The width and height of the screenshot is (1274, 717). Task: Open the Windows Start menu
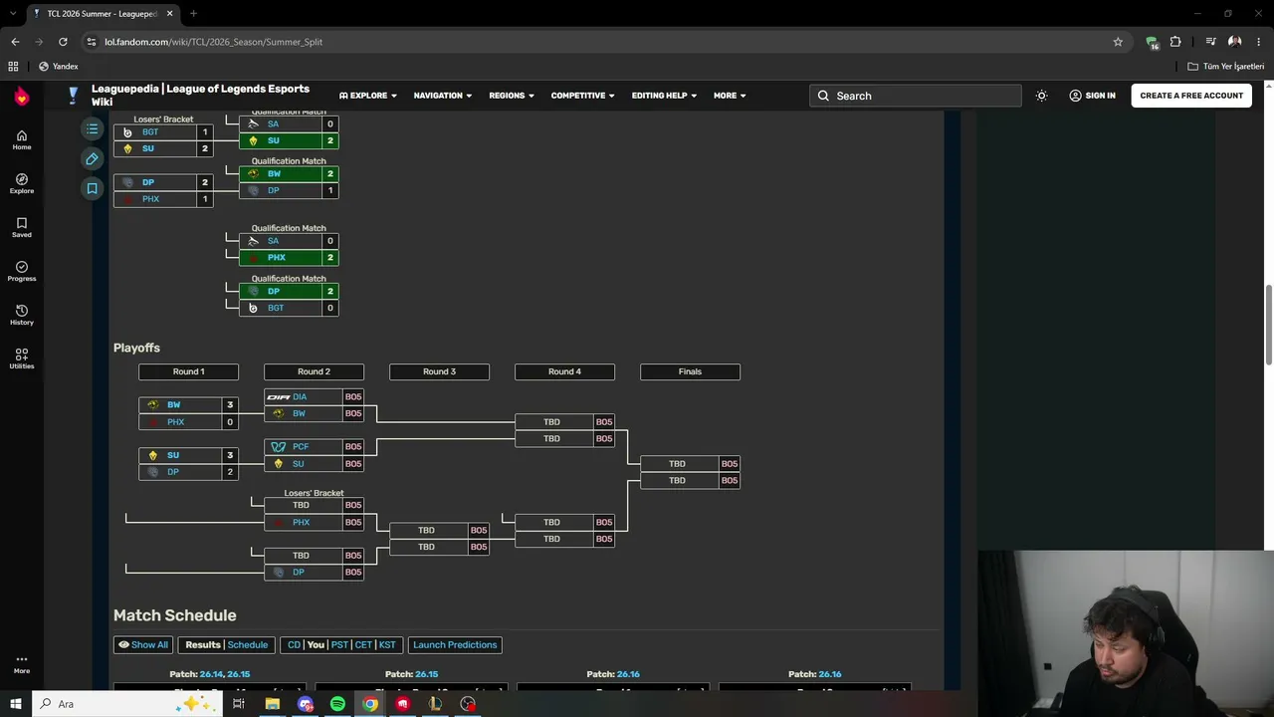click(x=15, y=704)
